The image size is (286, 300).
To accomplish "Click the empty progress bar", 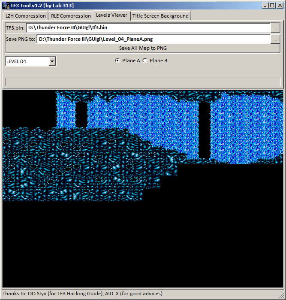I will coord(143,82).
